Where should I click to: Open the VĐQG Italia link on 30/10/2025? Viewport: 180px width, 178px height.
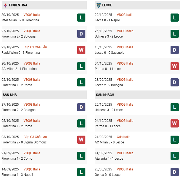[32, 15]
